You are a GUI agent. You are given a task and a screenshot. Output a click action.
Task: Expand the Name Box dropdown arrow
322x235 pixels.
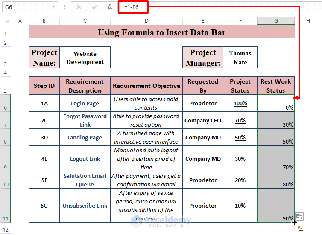(54, 6)
